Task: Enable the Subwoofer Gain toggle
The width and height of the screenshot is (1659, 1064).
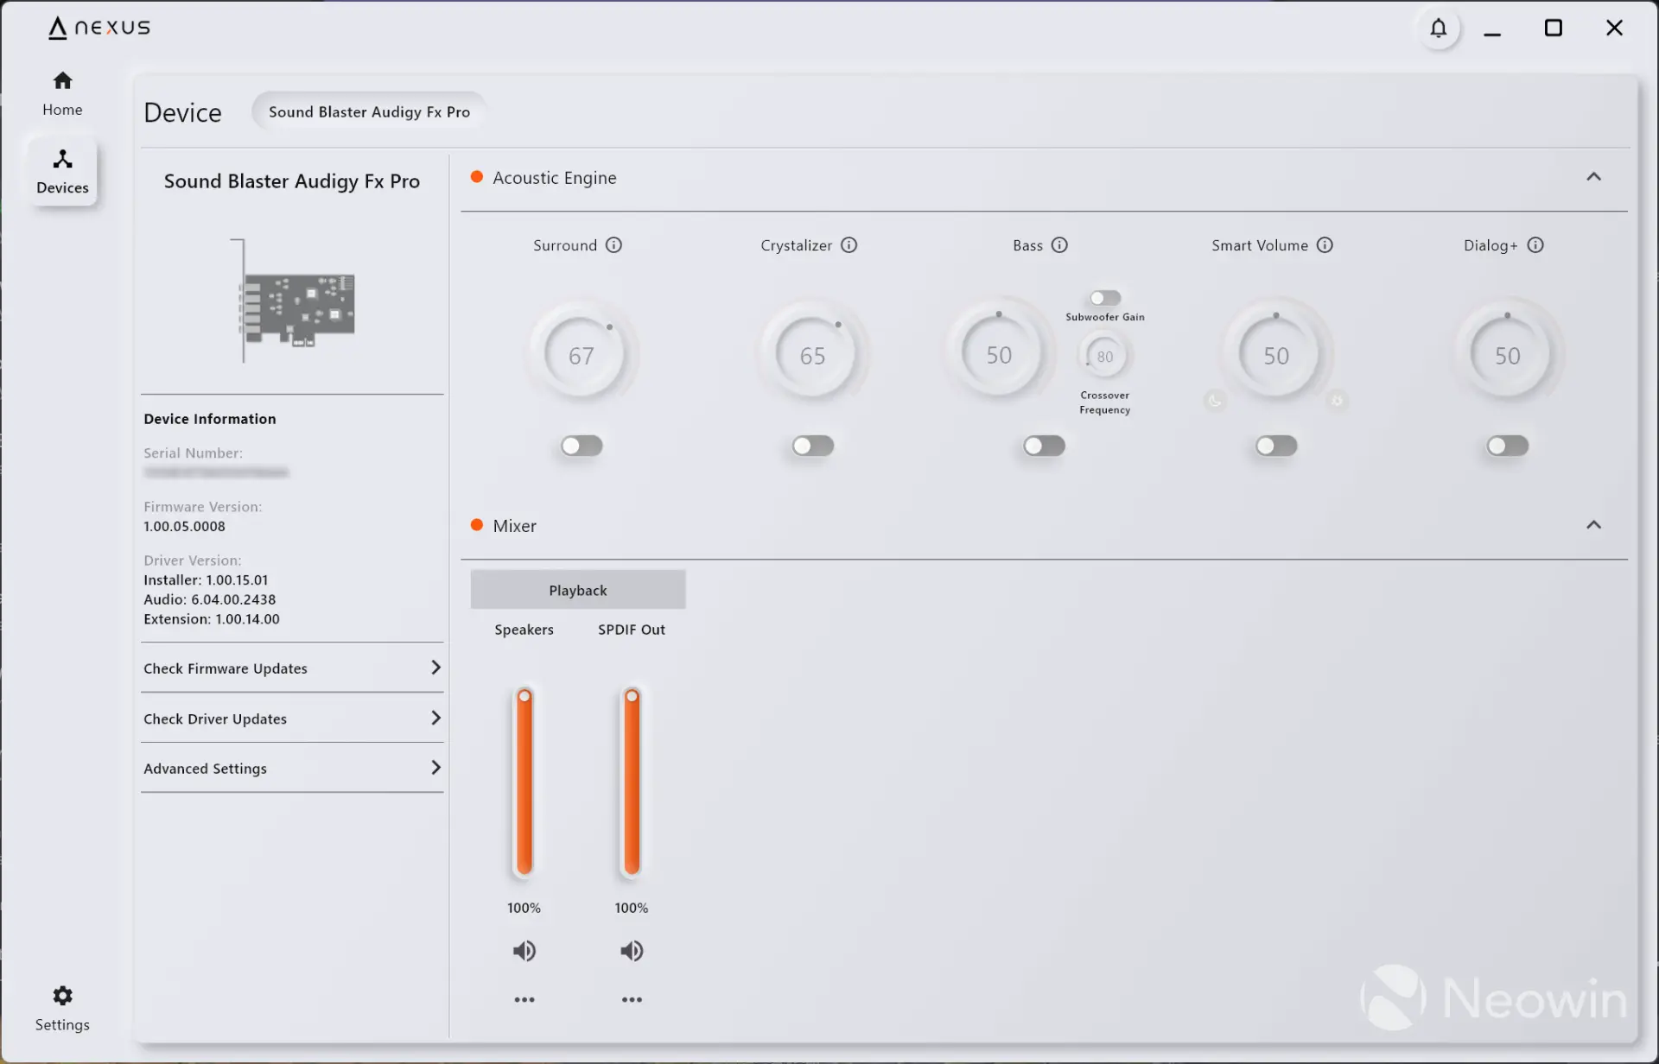Action: pyautogui.click(x=1104, y=298)
